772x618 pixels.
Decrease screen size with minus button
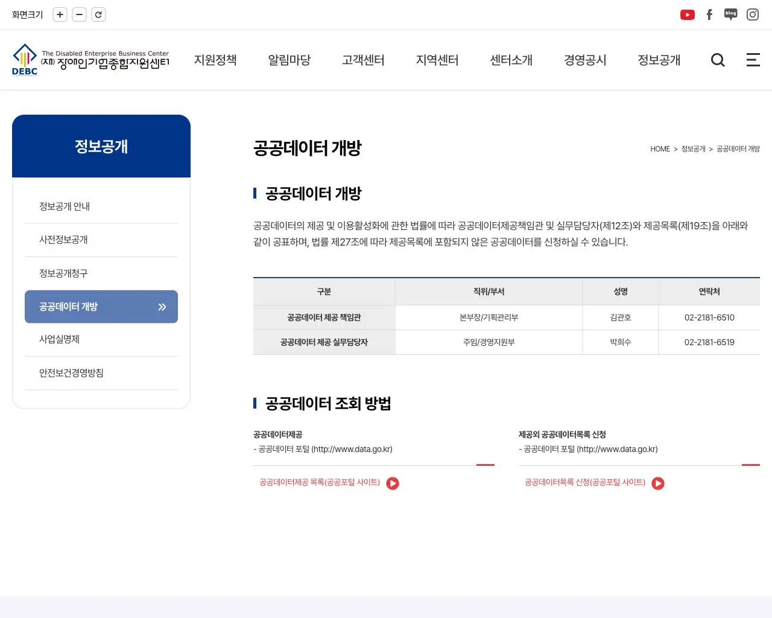click(79, 14)
